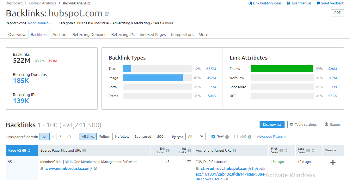Click the Export button
This screenshot has height=180, width=350.
[x=333, y=125]
